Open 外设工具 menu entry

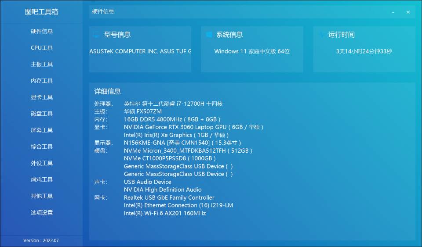[x=42, y=163]
